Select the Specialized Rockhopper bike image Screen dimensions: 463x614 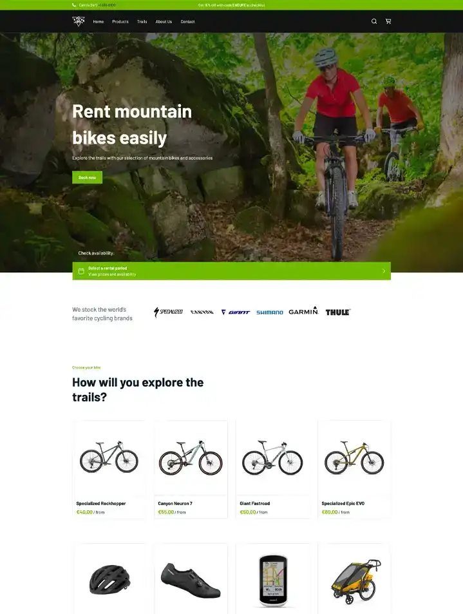109,457
